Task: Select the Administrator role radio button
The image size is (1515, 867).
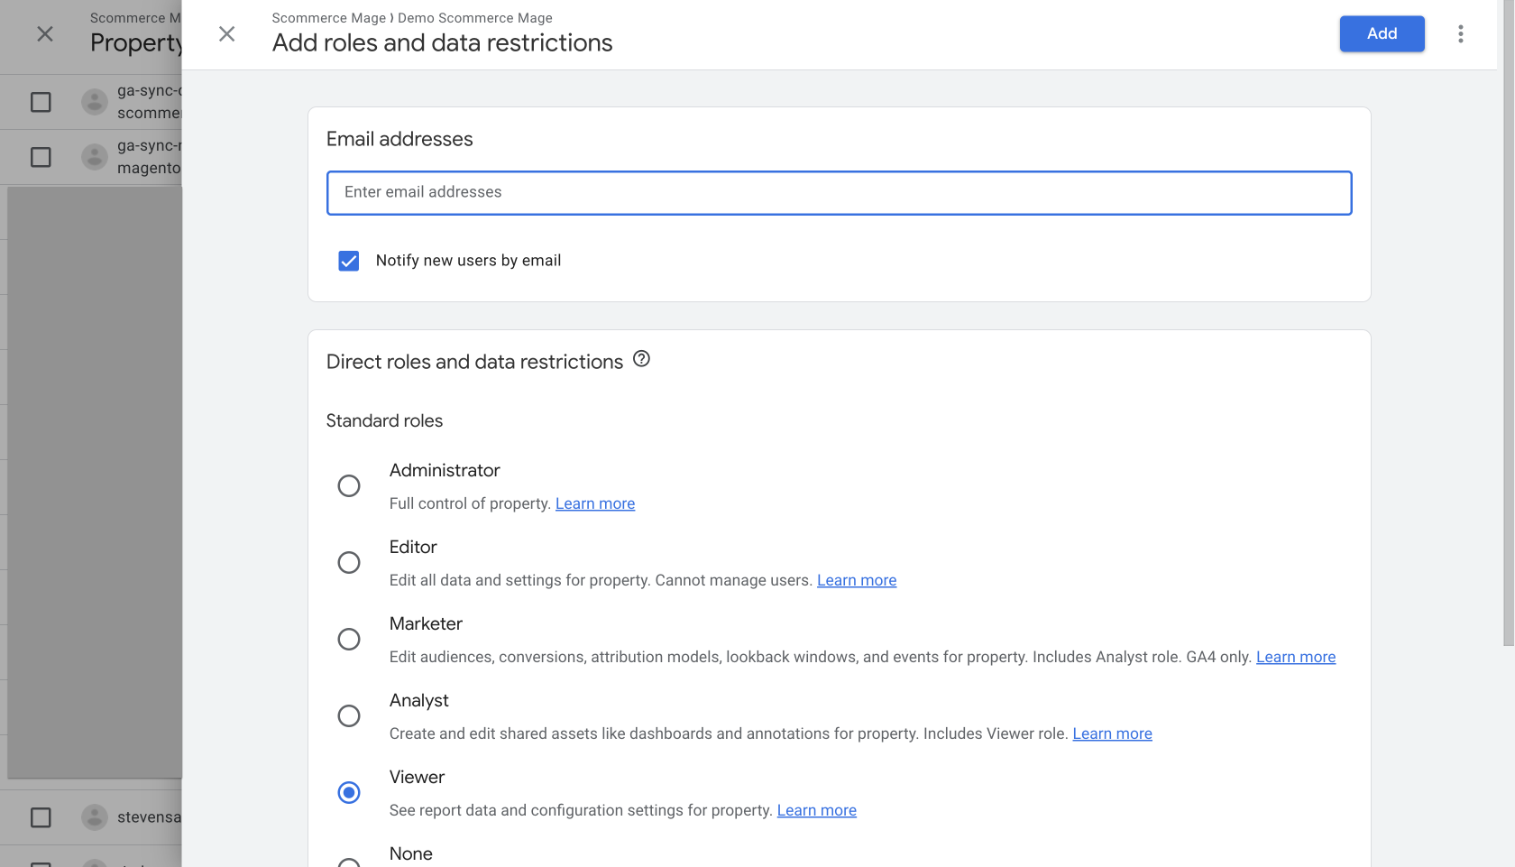Action: 349,486
